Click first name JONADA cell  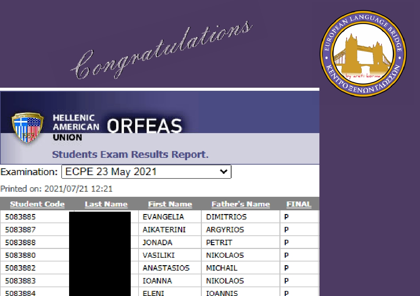pyautogui.click(x=157, y=243)
